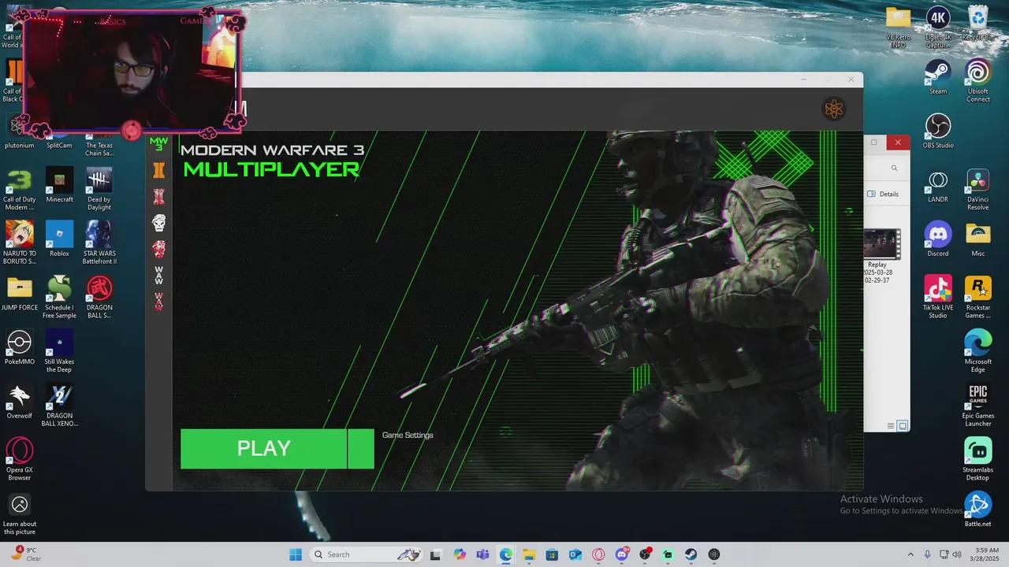The height and width of the screenshot is (567, 1009).
Task: Click the green PLAY button
Action: [263, 449]
